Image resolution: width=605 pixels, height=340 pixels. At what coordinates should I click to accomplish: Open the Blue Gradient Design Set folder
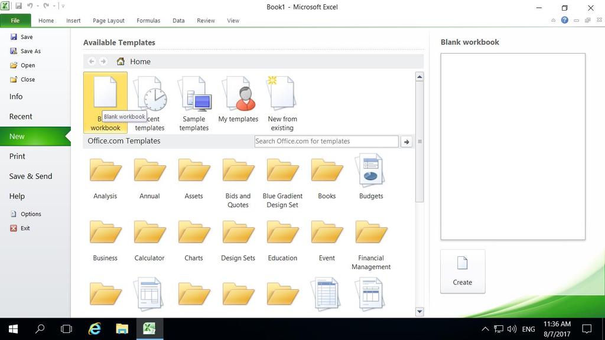click(282, 183)
